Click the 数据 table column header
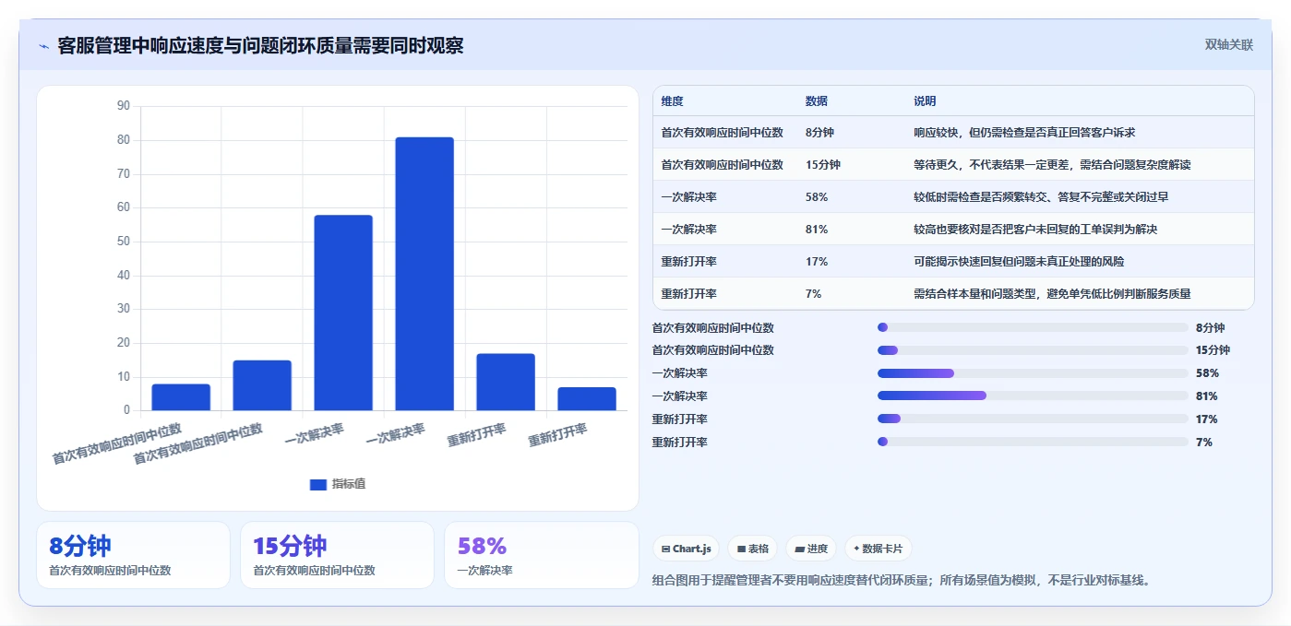Viewport: 1291px width, 626px height. click(x=817, y=101)
